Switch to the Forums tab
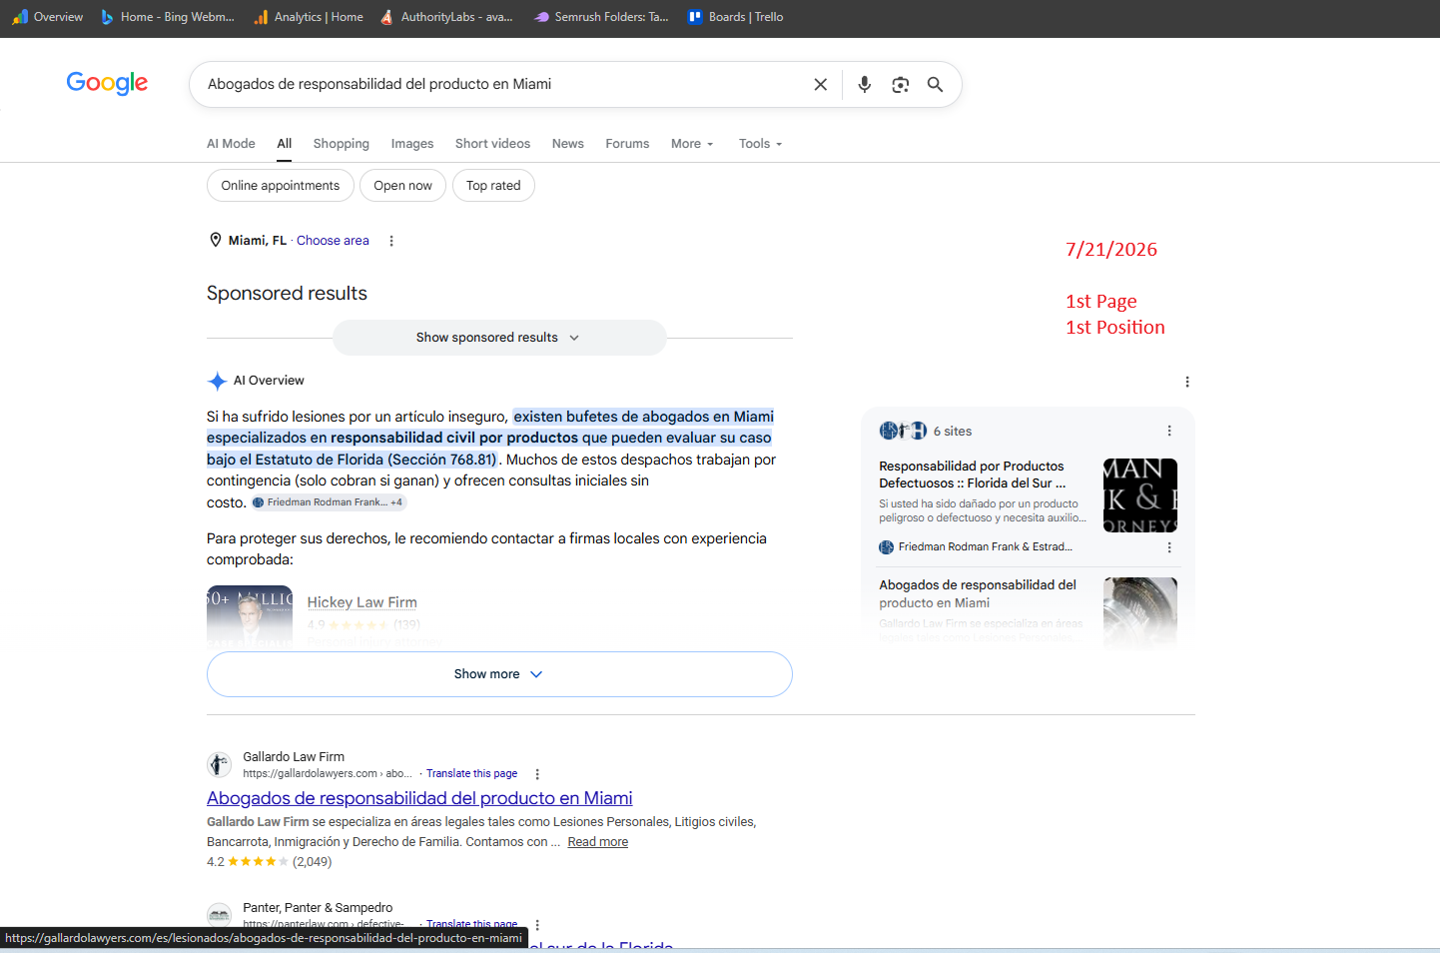This screenshot has height=953, width=1440. tap(627, 144)
